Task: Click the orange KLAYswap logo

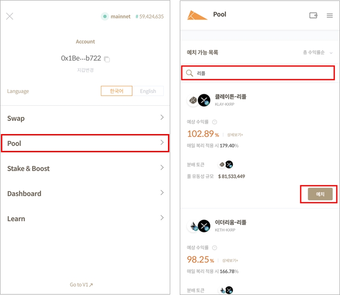Action: tap(197, 15)
